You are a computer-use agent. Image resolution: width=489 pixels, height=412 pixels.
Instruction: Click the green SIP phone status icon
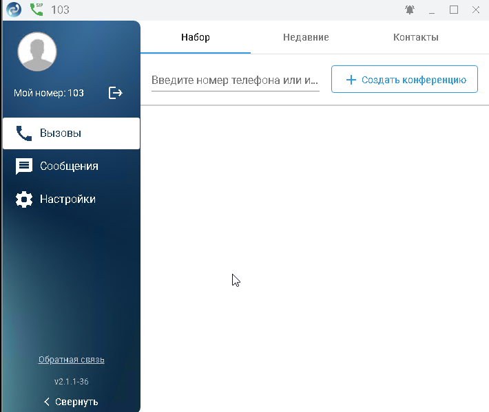pos(37,10)
